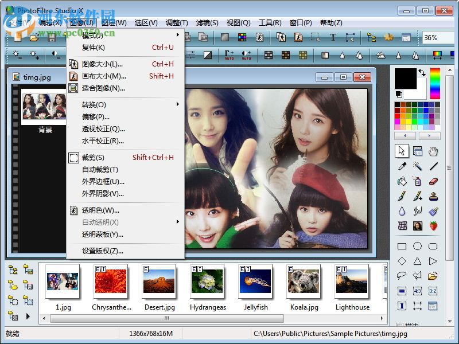Select the Line drawing tool
Screen dimensions: 459x344
[433, 166]
